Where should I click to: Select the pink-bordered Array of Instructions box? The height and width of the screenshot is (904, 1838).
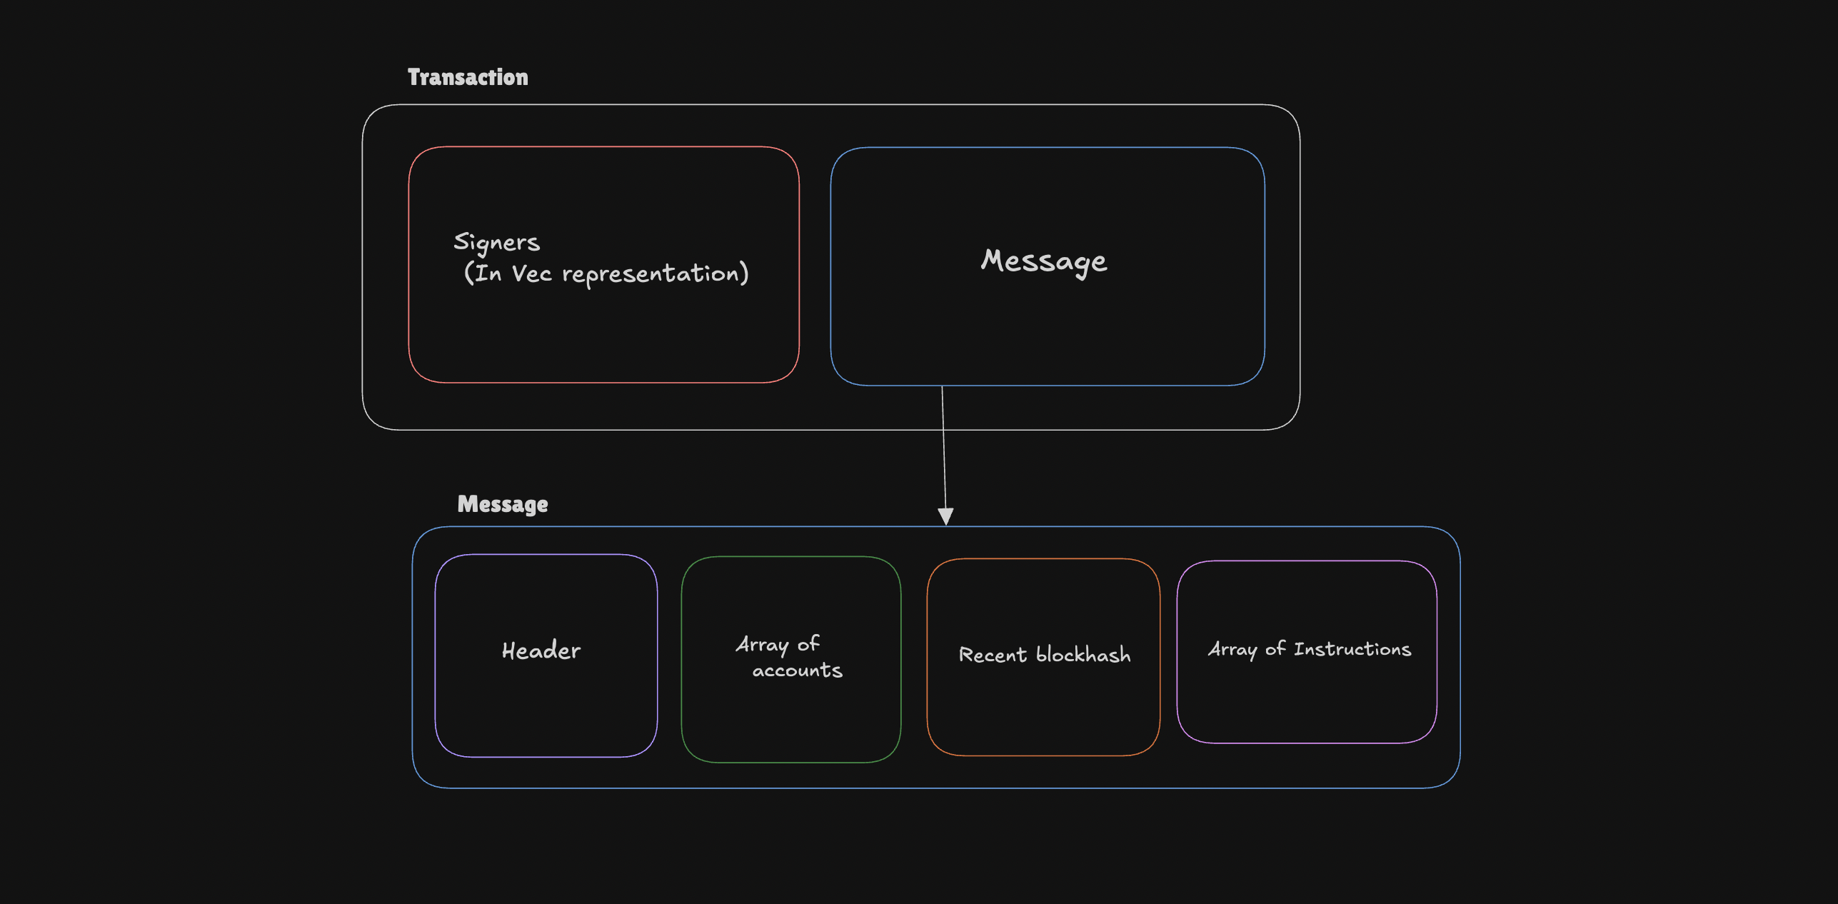point(1306,707)
